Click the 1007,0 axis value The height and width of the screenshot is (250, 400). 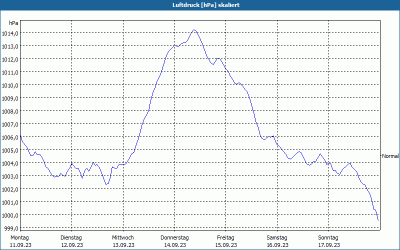pos(9,124)
